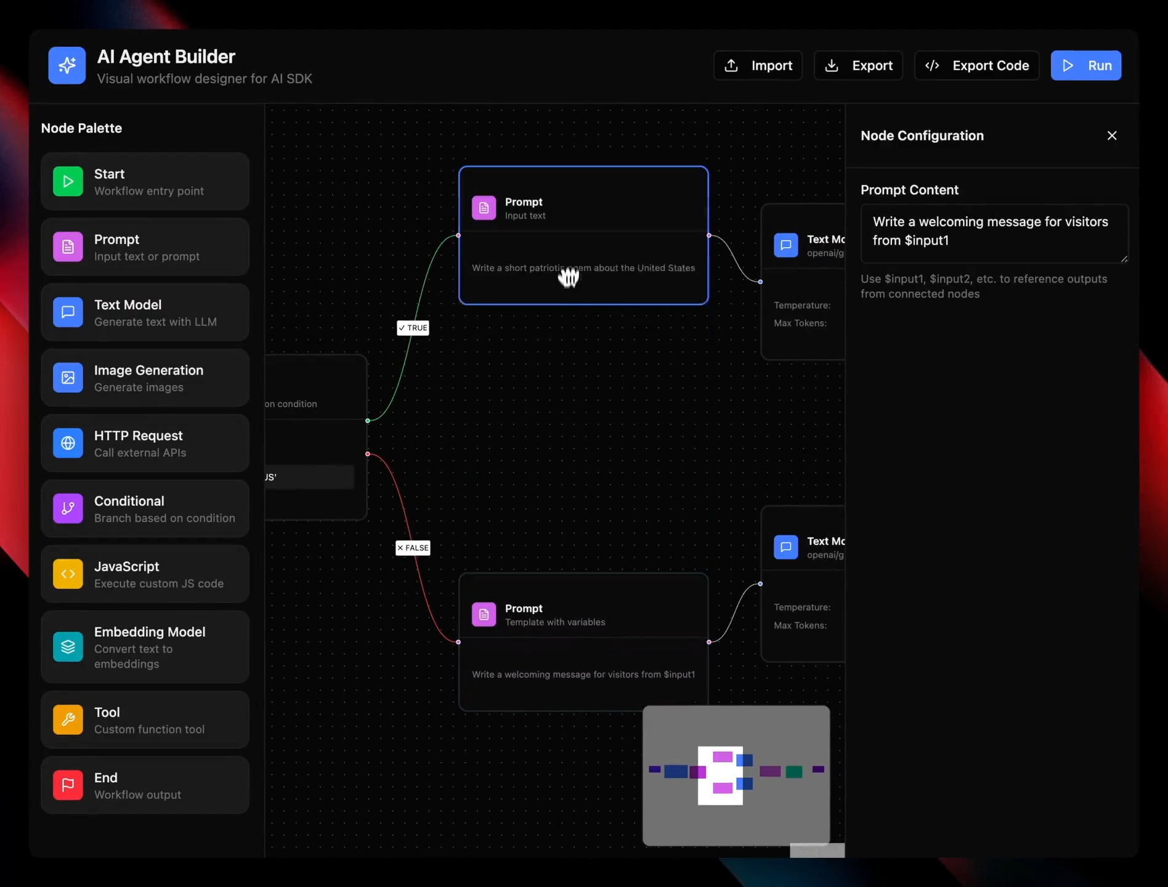Click the input handle of the upper Text Model node

760,281
